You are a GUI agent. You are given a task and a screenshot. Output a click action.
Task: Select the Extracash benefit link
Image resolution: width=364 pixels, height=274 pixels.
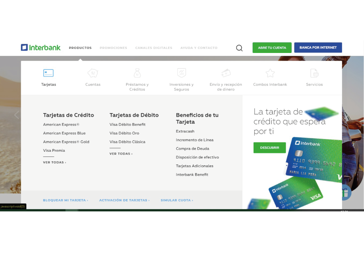click(x=185, y=131)
